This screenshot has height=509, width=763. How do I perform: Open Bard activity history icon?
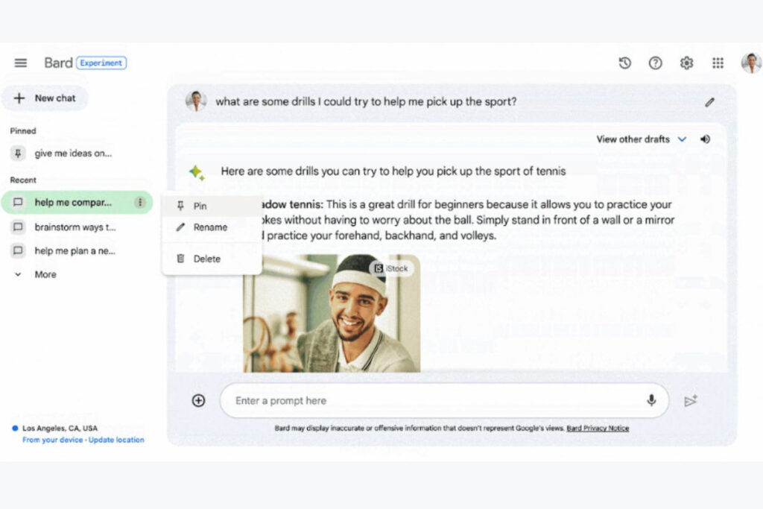coord(624,63)
